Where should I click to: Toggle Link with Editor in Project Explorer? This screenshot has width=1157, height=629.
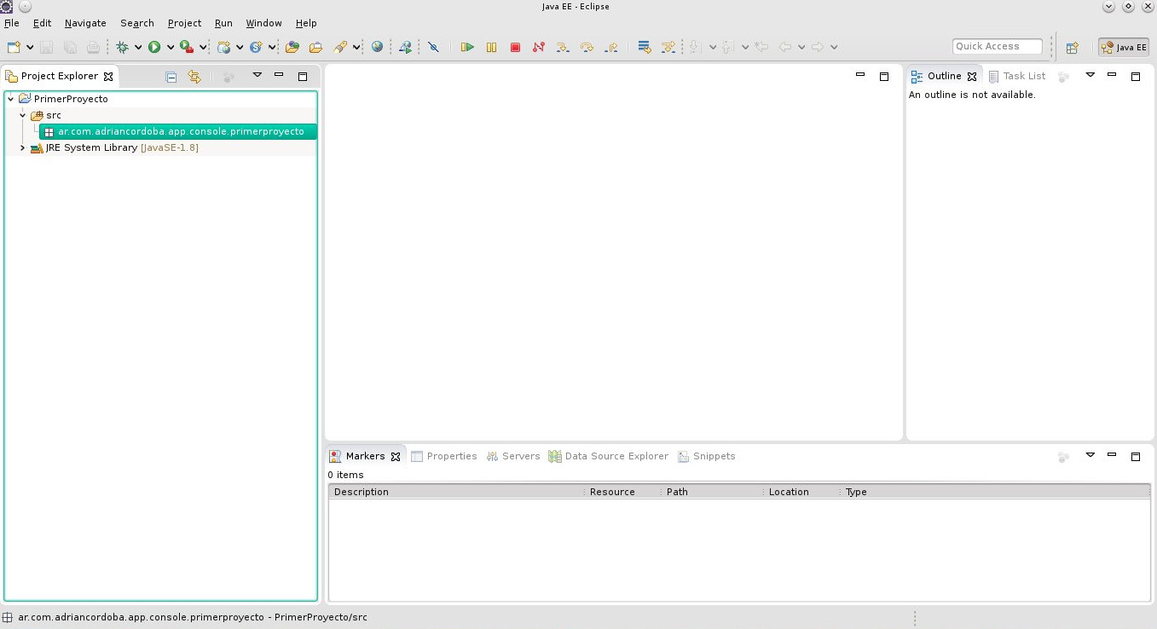(x=194, y=76)
